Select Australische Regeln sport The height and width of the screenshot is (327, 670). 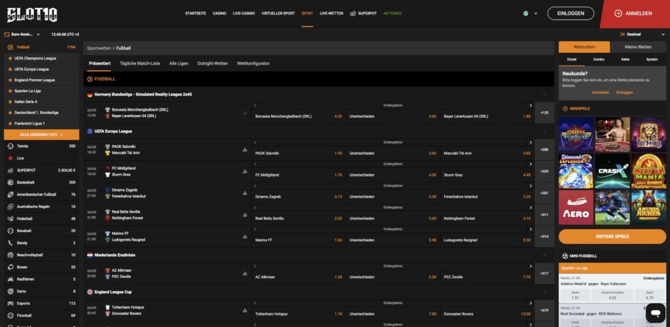(x=41, y=207)
